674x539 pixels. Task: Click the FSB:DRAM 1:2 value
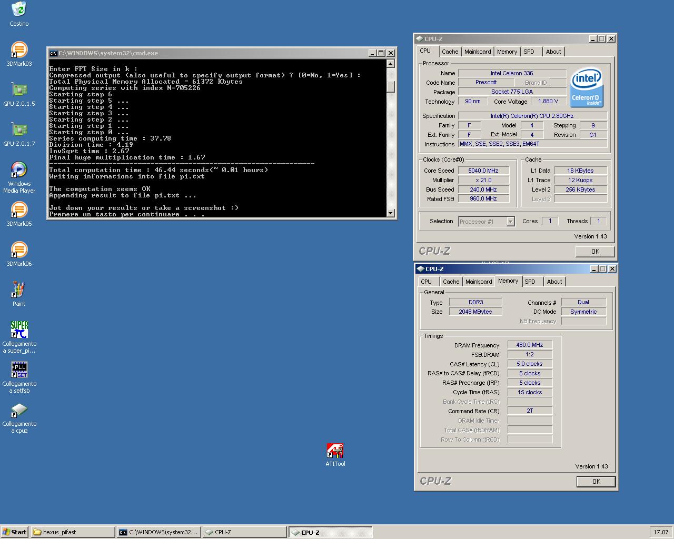pyautogui.click(x=530, y=354)
